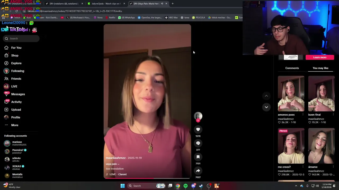Open the creator avatar beside the video
Image resolution: width=339 pixels, height=190 pixels.
[198, 116]
